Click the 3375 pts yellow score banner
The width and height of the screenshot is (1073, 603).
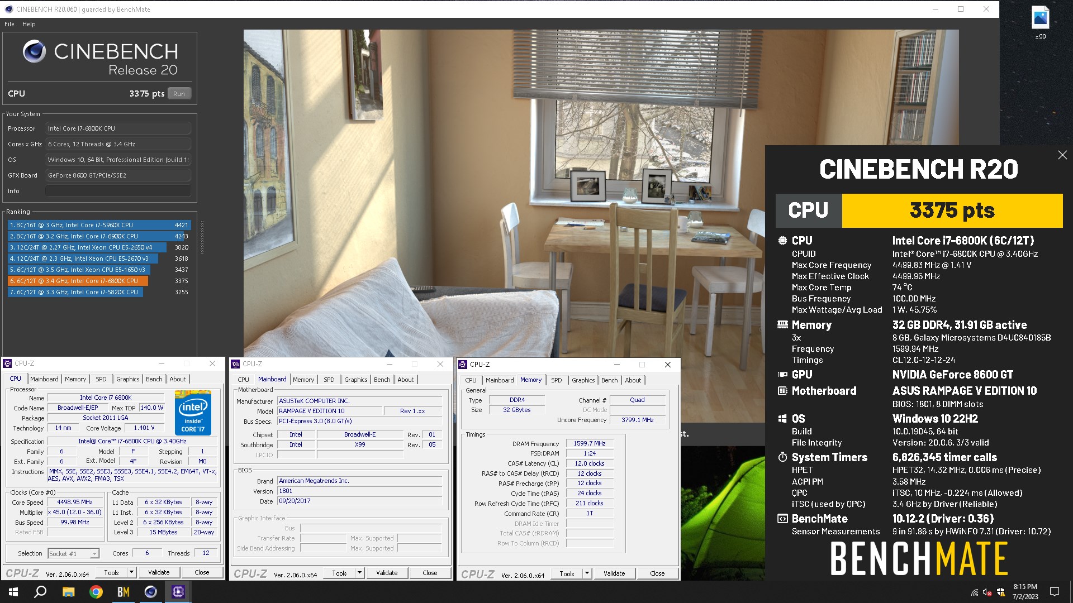point(952,210)
